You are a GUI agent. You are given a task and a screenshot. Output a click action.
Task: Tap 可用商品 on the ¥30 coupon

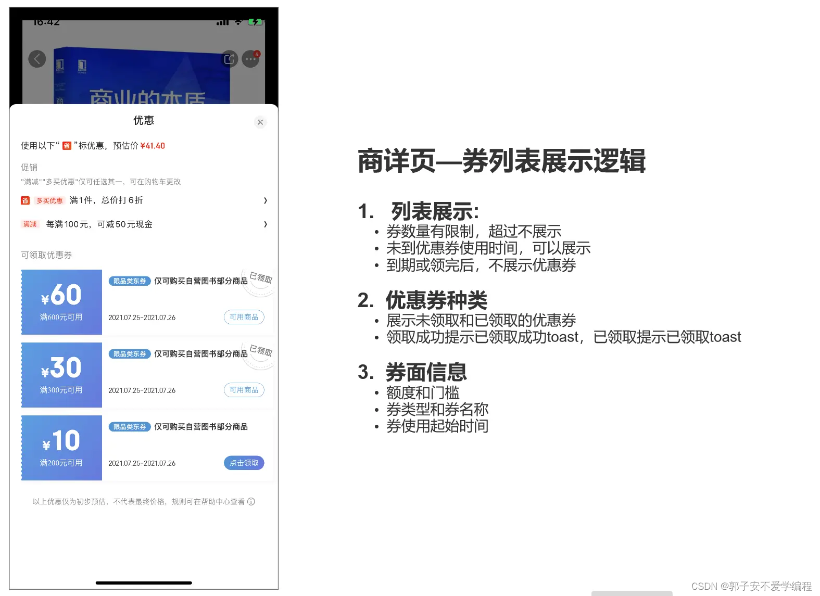click(244, 390)
